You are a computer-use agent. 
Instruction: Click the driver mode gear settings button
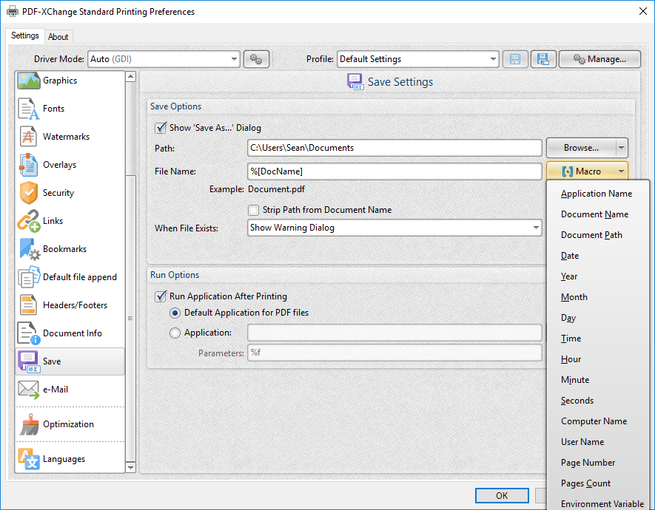click(x=256, y=59)
